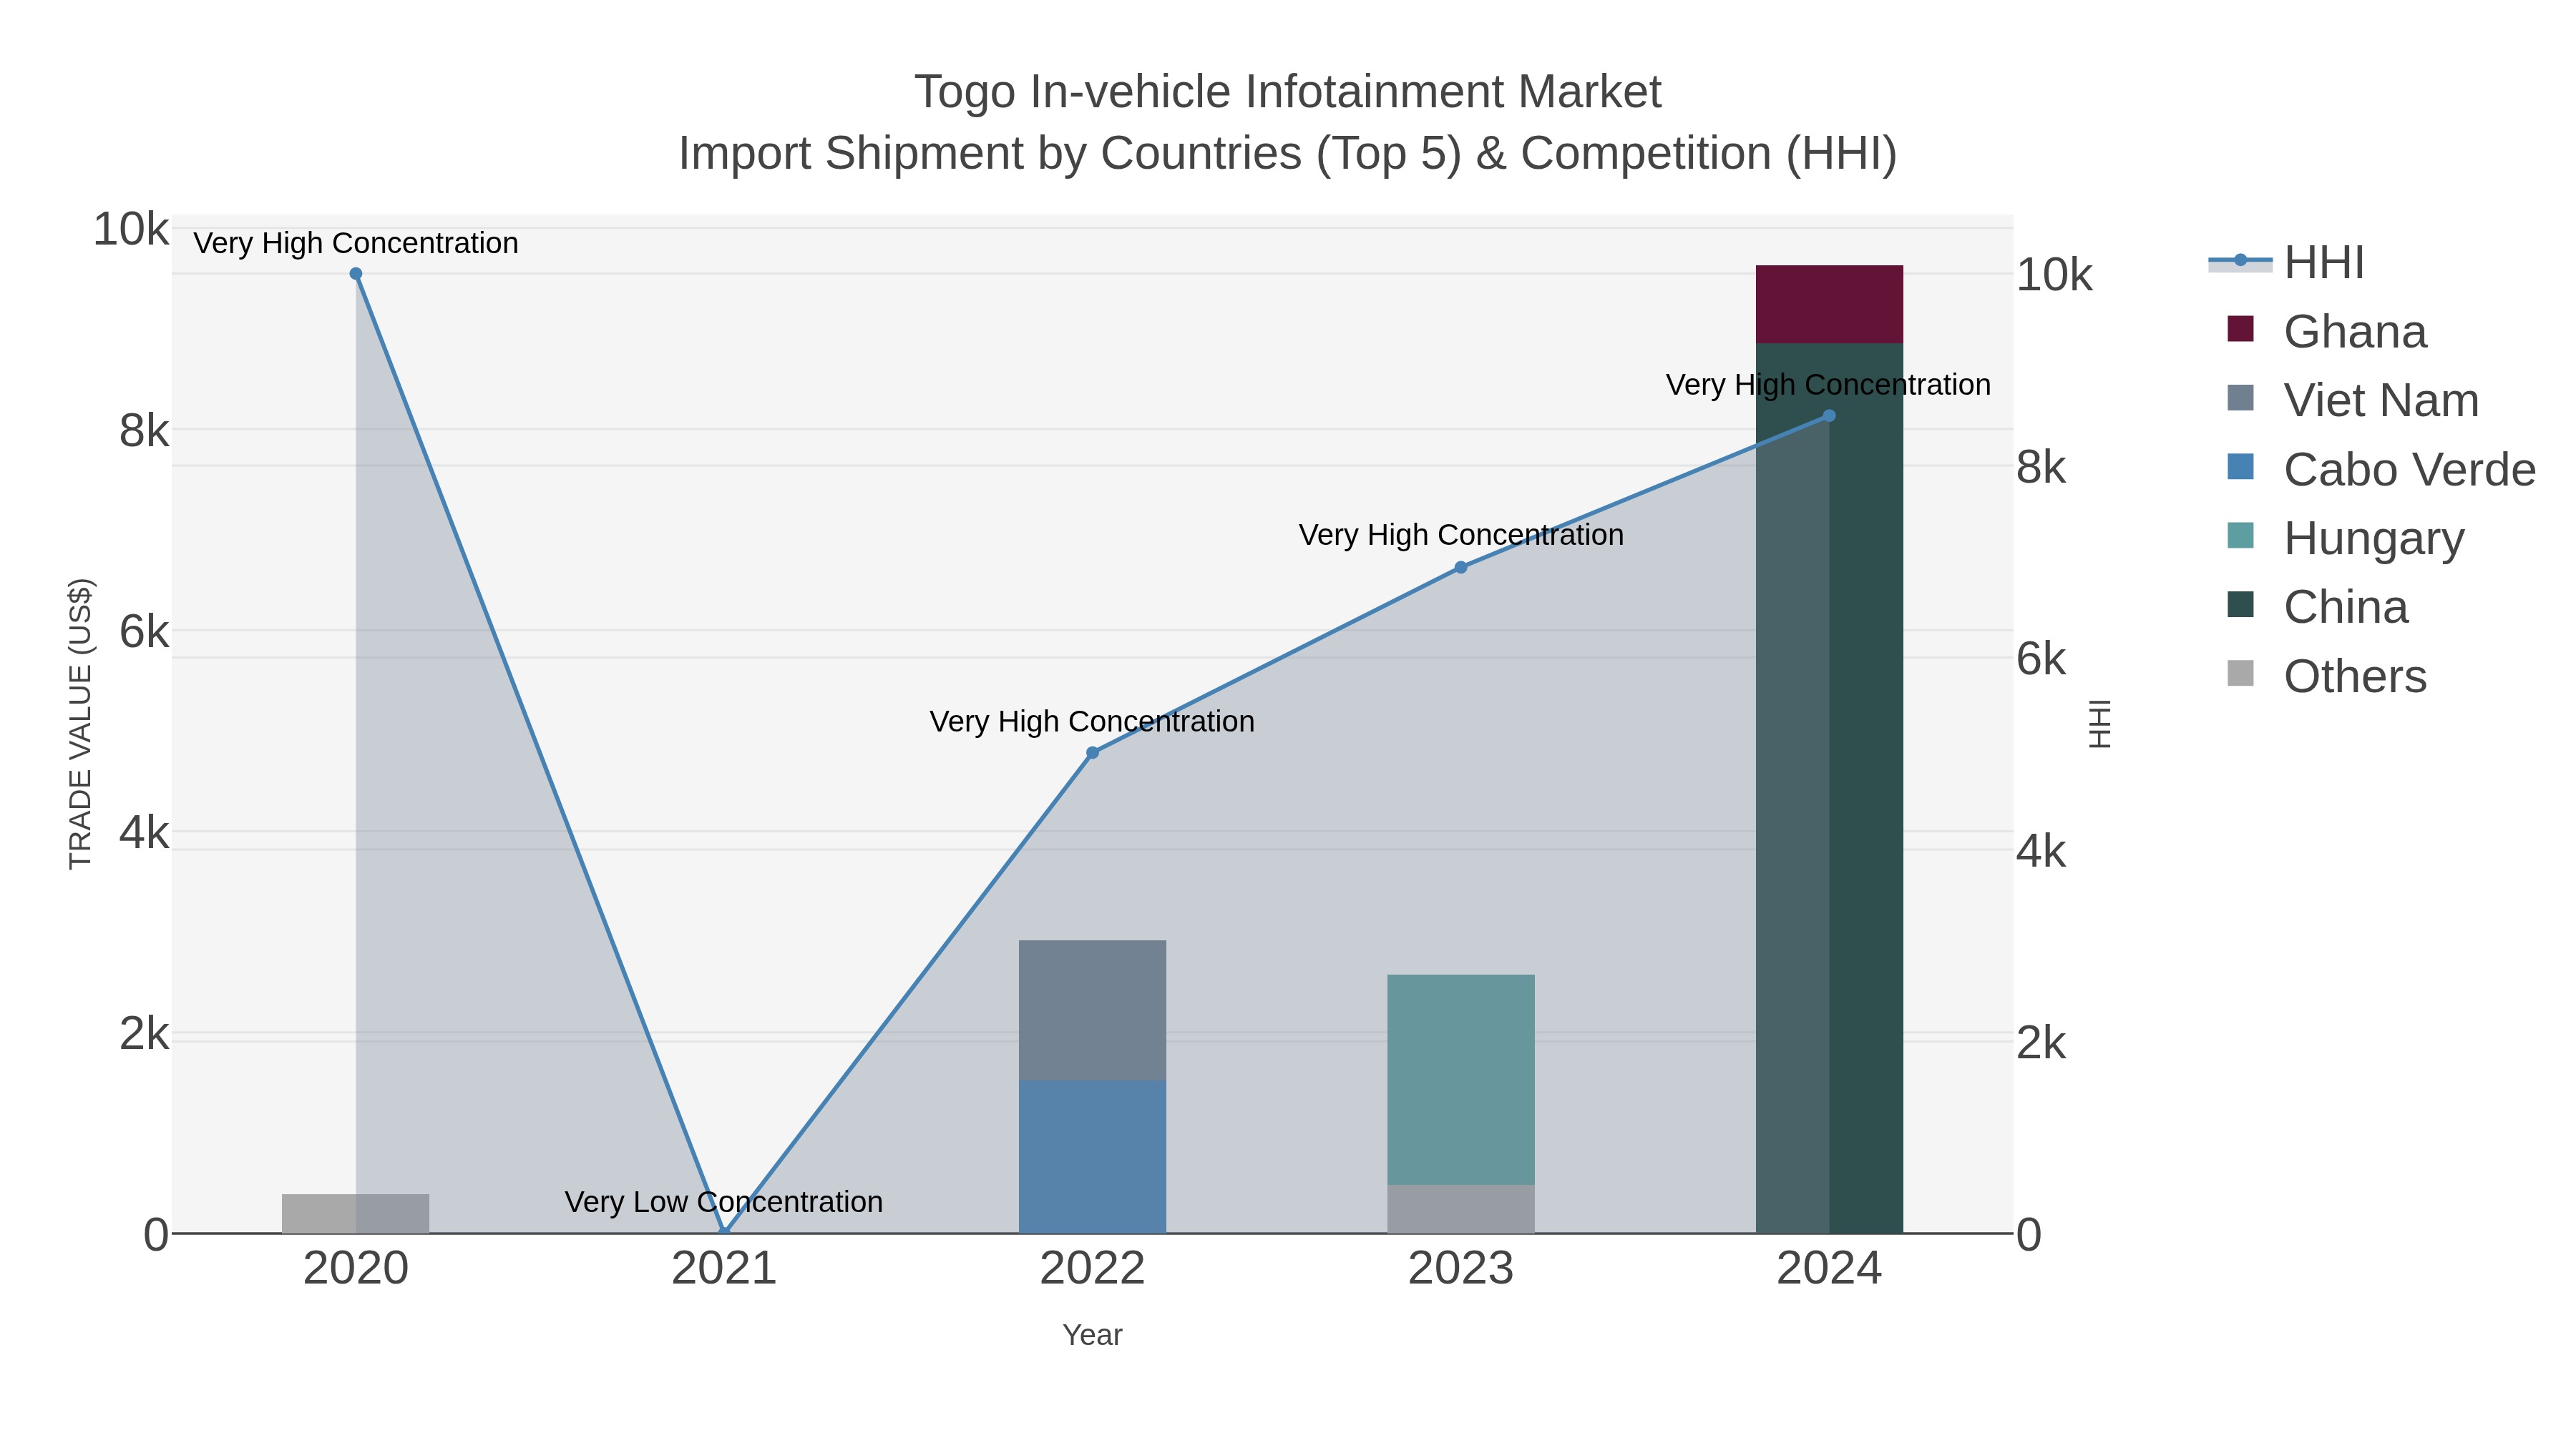Select the 2024 HHI data point

[1829, 415]
